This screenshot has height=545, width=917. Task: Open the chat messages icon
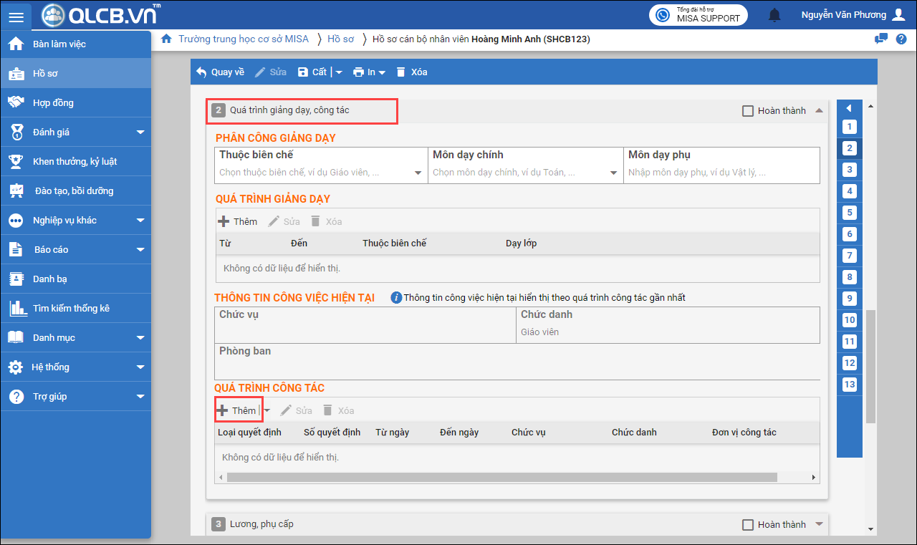tap(881, 39)
